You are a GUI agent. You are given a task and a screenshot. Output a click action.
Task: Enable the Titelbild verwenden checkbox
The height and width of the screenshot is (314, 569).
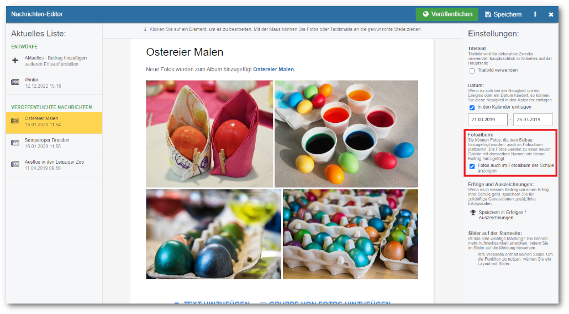pyautogui.click(x=472, y=71)
